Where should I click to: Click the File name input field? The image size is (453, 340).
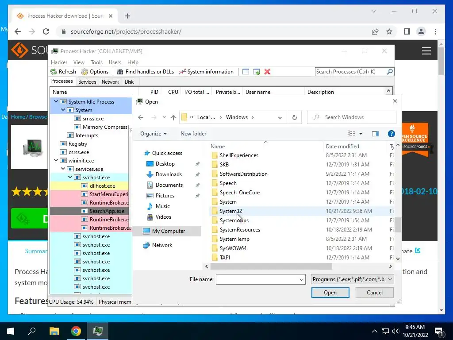pyautogui.click(x=260, y=279)
